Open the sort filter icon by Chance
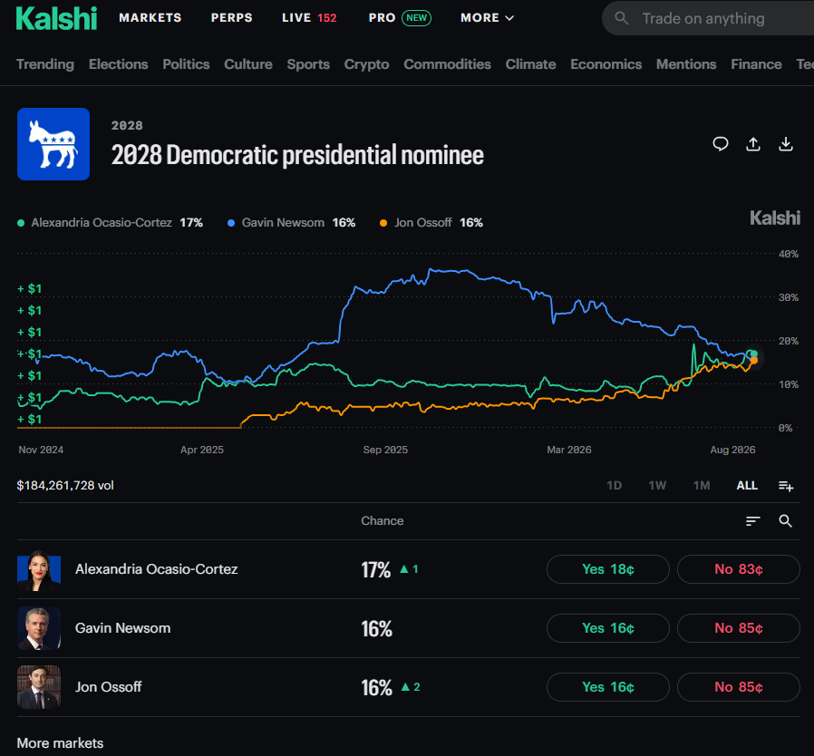This screenshot has width=814, height=756. [752, 521]
